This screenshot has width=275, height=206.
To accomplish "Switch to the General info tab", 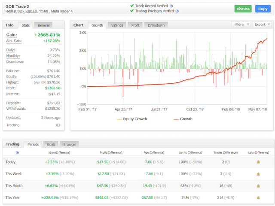I will (43, 25).
